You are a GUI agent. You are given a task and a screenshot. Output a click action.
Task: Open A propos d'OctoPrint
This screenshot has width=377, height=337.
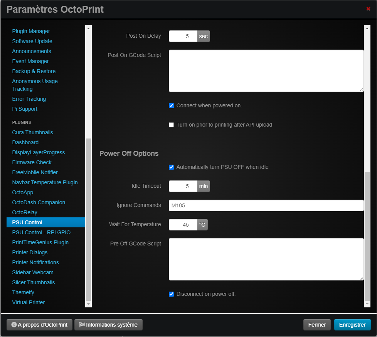click(39, 325)
